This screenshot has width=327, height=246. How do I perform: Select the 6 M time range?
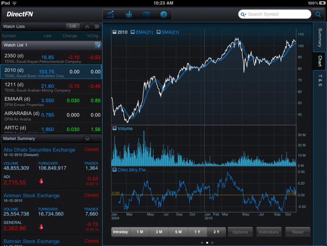[178, 232]
